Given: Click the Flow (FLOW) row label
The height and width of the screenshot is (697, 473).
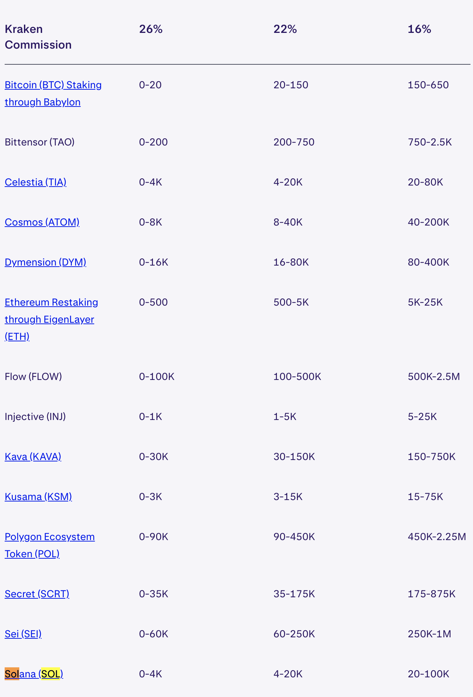Looking at the screenshot, I should (33, 377).
